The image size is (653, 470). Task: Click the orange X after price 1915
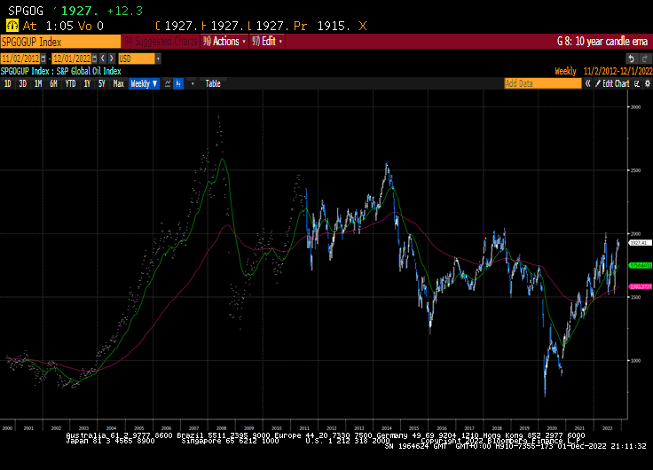coord(363,26)
